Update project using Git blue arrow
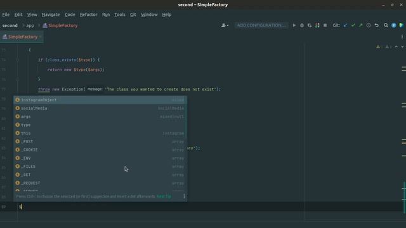This screenshot has height=228, width=406. pyautogui.click(x=345, y=25)
